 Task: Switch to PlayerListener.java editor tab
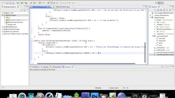click(x=62, y=7)
